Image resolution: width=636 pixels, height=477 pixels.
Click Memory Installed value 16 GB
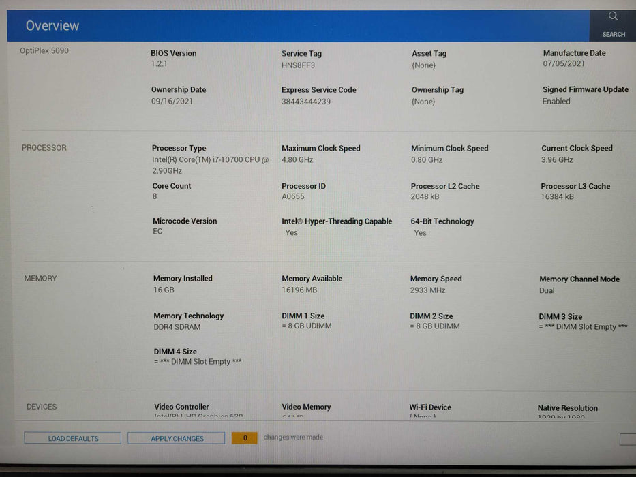164,290
